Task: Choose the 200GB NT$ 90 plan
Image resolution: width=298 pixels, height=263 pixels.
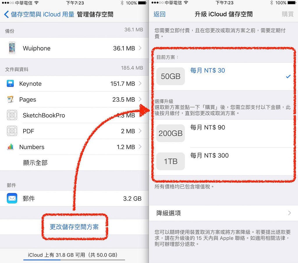Action: tap(223, 133)
